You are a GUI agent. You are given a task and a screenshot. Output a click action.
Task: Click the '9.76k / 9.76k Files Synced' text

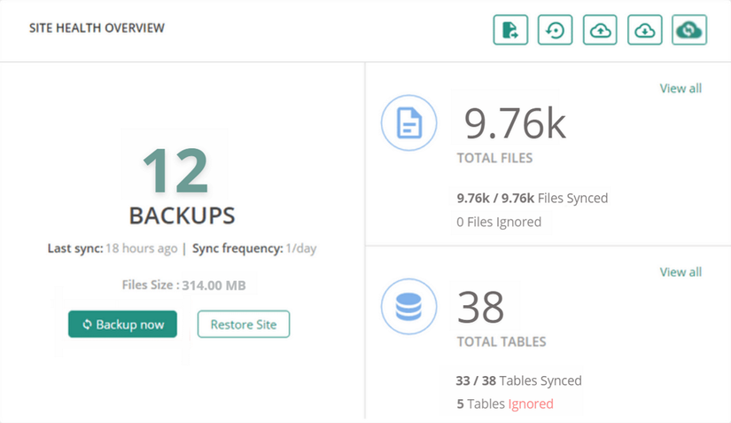point(533,199)
